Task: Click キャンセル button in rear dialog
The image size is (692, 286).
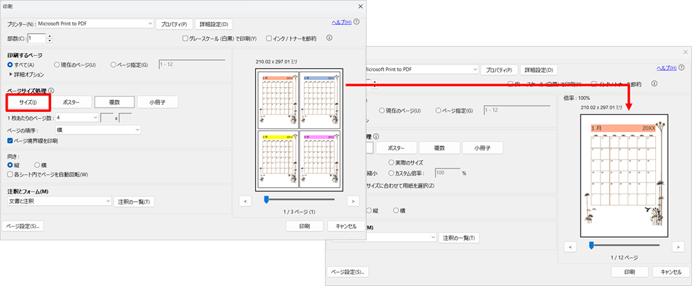Action: (x=671, y=272)
